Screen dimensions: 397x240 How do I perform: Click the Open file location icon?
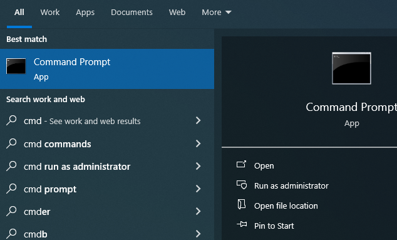tap(242, 204)
